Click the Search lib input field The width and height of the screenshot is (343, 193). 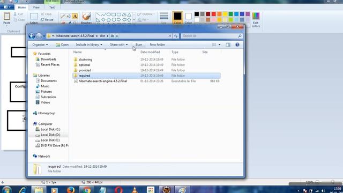[x=210, y=36]
